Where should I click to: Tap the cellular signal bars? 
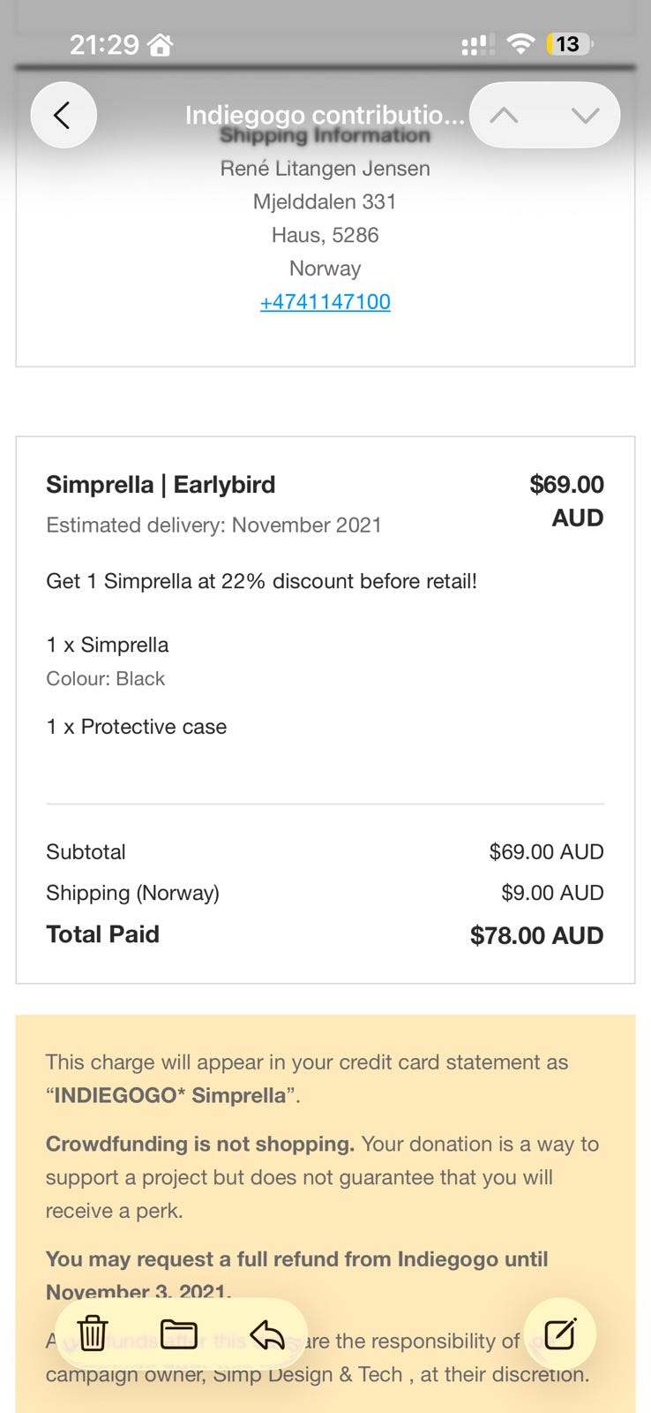(x=477, y=45)
